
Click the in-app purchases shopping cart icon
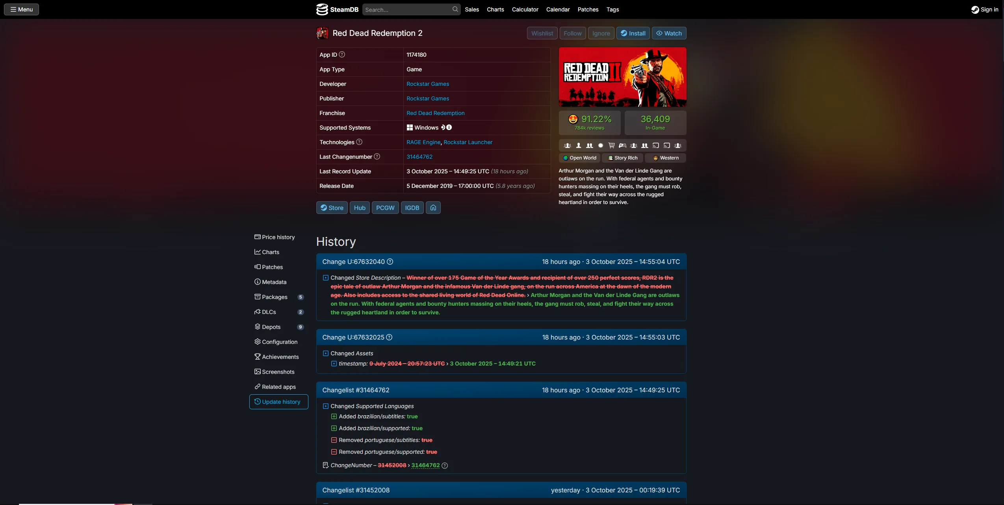point(611,145)
